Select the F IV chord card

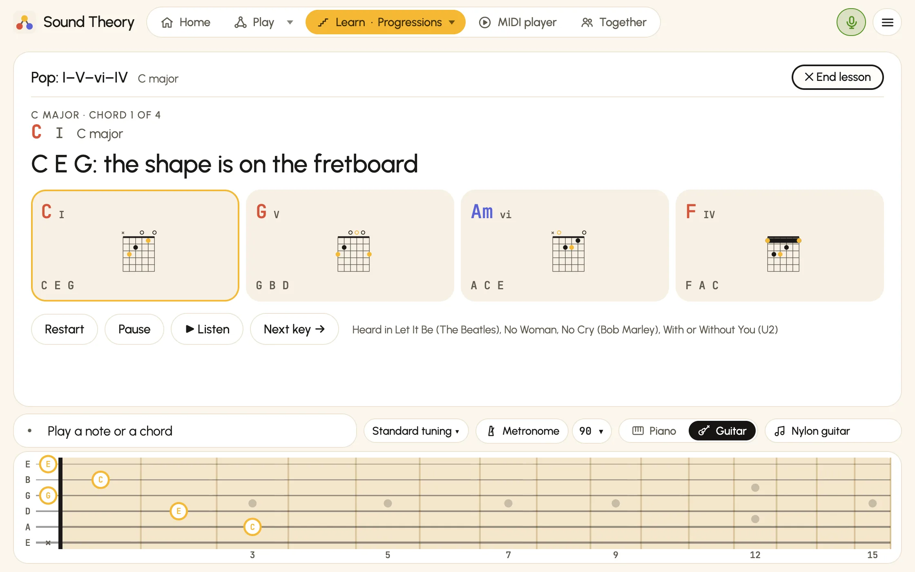click(780, 246)
